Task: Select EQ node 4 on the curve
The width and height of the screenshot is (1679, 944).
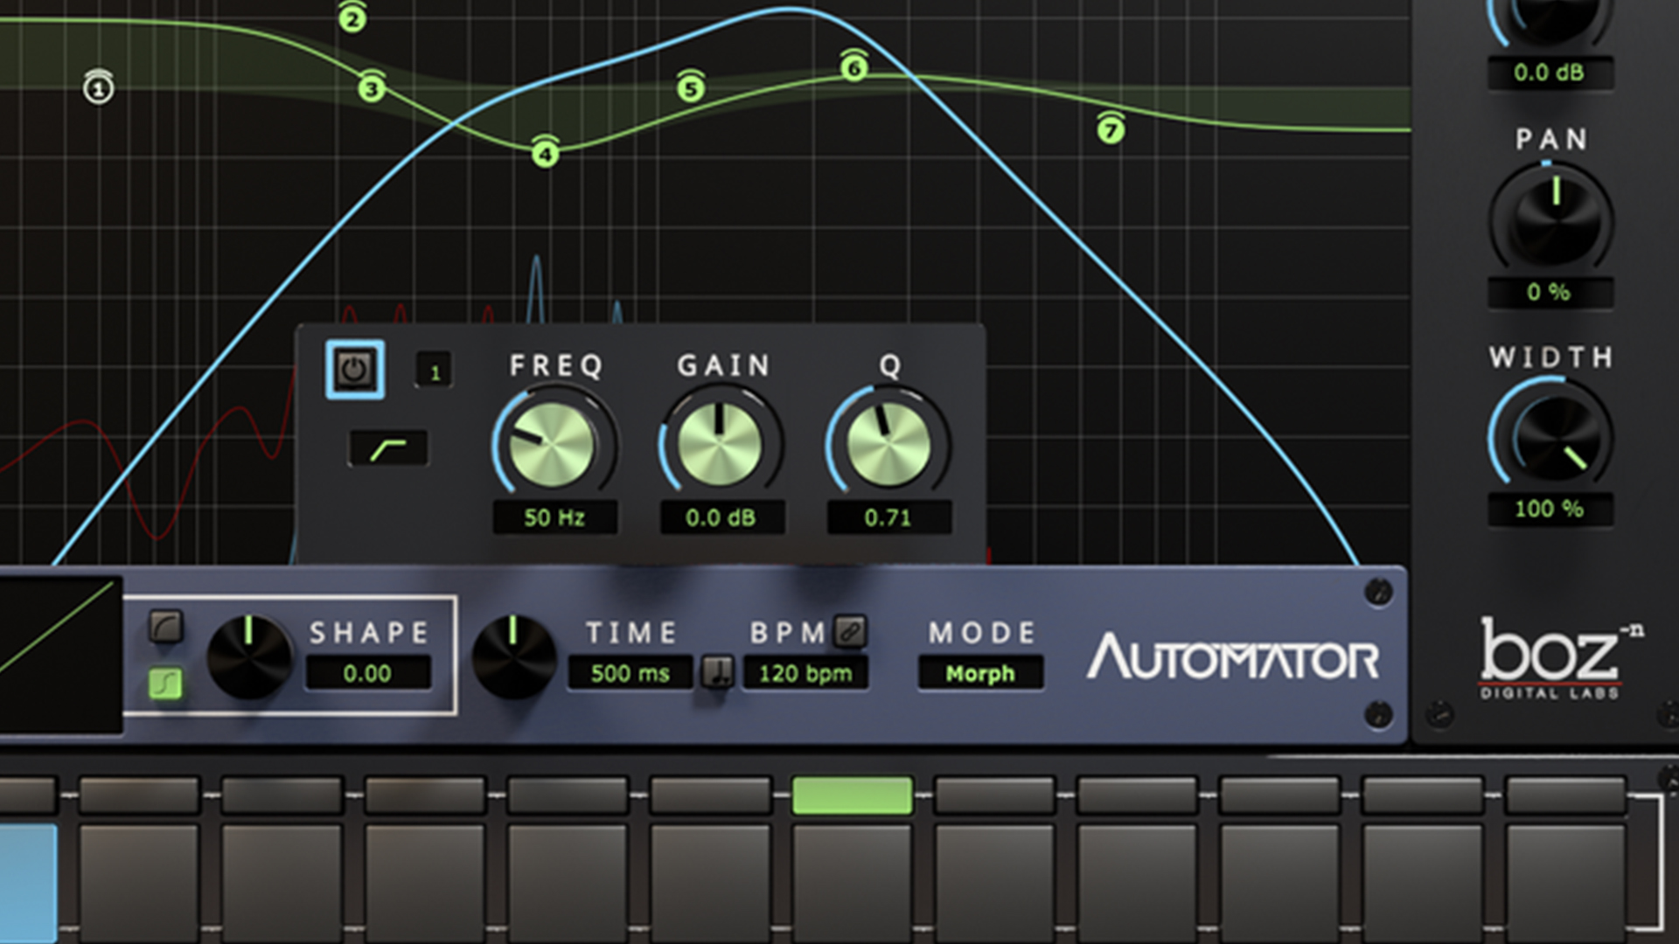Action: [x=546, y=153]
